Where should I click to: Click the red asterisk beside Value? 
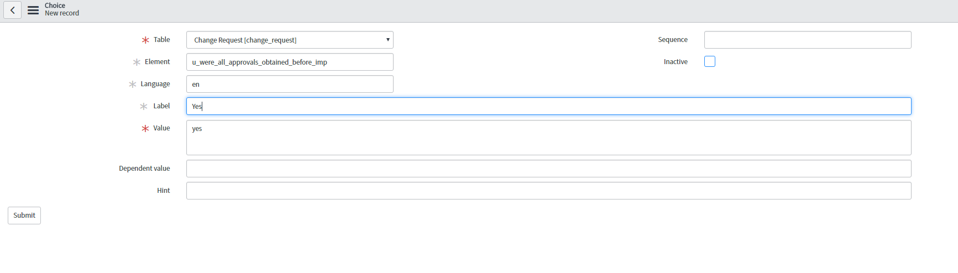tap(145, 129)
